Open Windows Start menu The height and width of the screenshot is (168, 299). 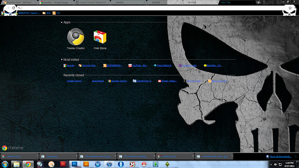click(x=5, y=164)
